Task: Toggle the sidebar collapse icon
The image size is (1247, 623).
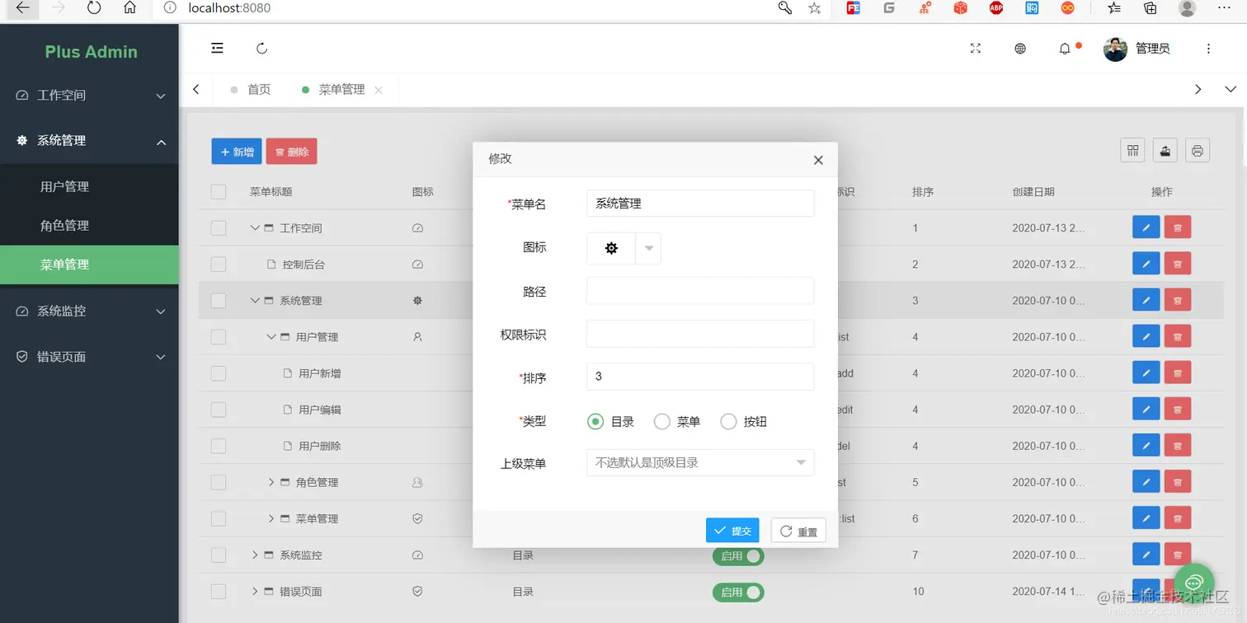Action: coord(217,48)
